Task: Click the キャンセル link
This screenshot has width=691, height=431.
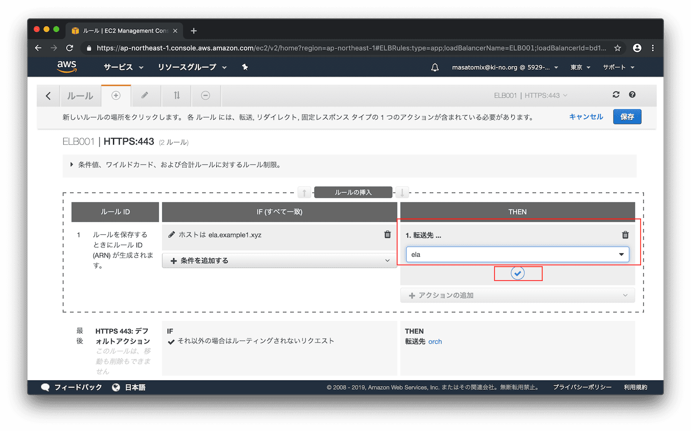Action: [586, 117]
